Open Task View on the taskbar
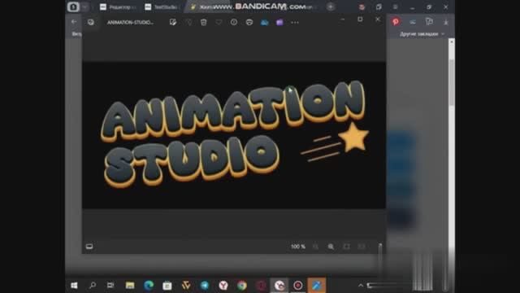 (x=110, y=285)
